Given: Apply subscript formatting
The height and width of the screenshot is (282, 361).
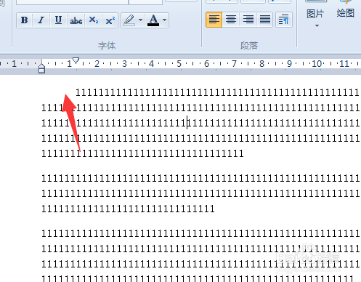Looking at the screenshot, I should 94,20.
